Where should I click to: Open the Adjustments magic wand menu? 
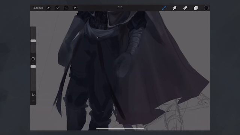[57, 8]
